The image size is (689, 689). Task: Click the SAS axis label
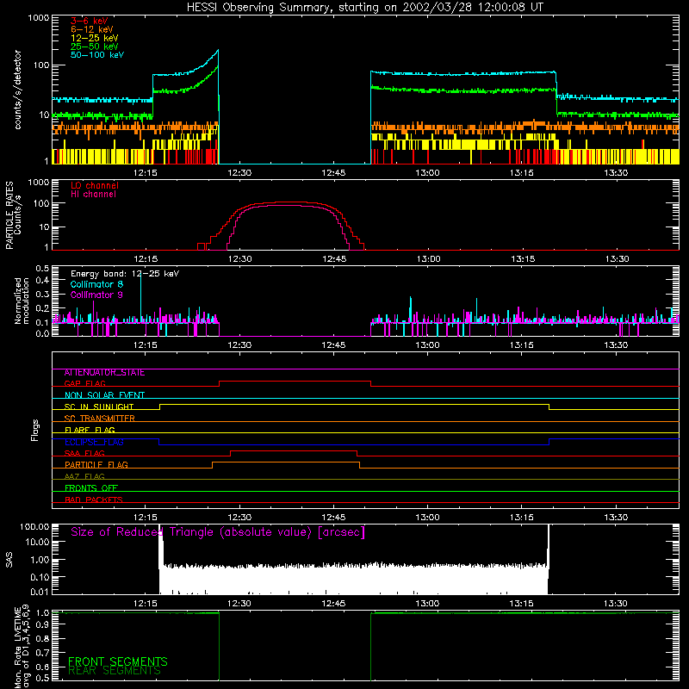tap(9, 561)
